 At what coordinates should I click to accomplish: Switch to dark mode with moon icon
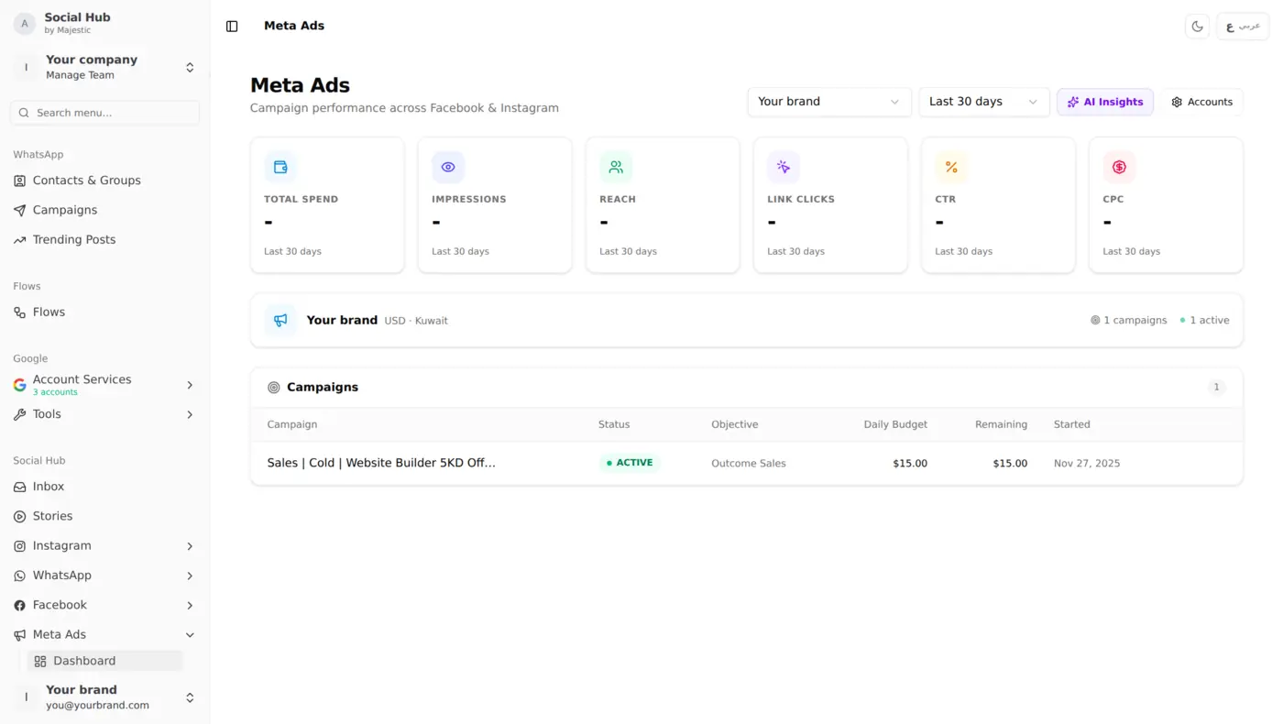[1197, 27]
